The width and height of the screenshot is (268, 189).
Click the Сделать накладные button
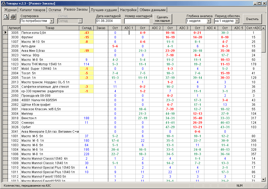click(x=162, y=19)
